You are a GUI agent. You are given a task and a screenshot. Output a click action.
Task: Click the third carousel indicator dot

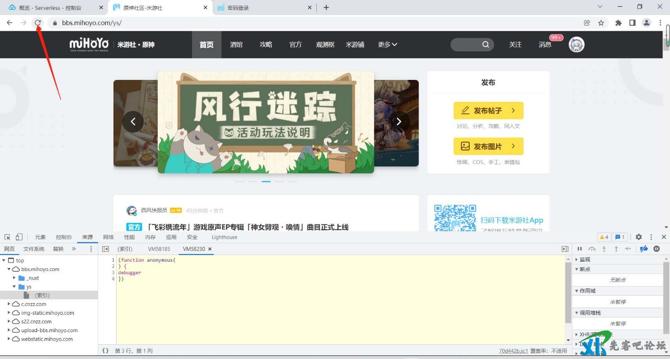click(266, 182)
